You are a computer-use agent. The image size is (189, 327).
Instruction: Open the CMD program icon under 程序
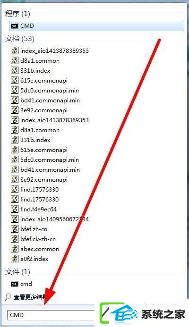point(15,26)
